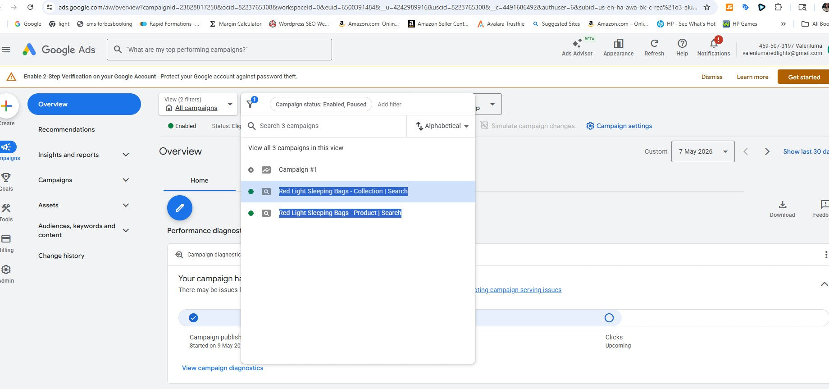829x389 pixels.
Task: Open the Ads Advisor beta icon
Action: click(x=577, y=44)
